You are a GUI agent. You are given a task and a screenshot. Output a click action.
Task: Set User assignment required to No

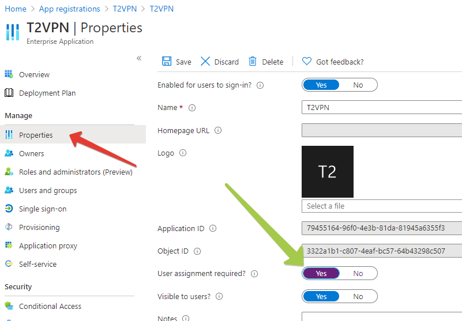(358, 274)
